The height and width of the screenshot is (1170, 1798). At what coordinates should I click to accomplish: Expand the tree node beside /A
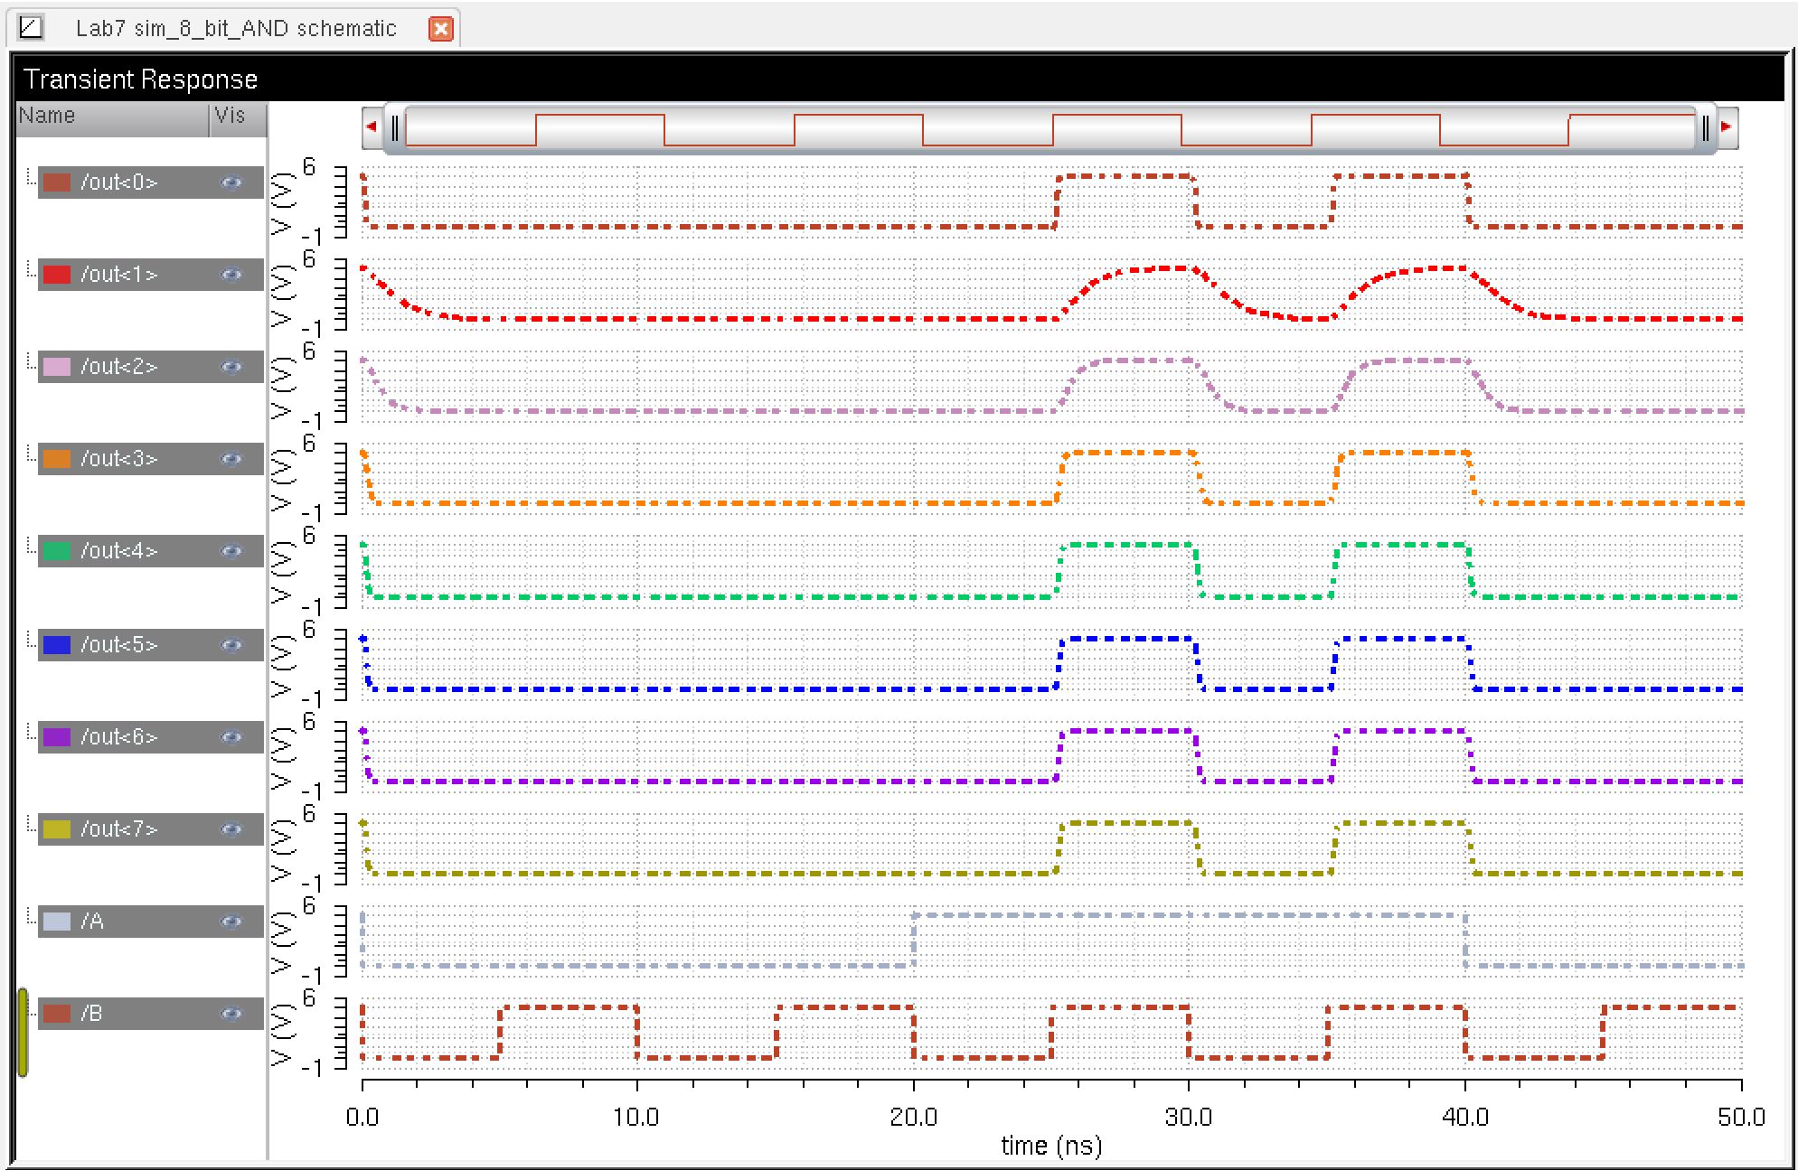click(31, 914)
